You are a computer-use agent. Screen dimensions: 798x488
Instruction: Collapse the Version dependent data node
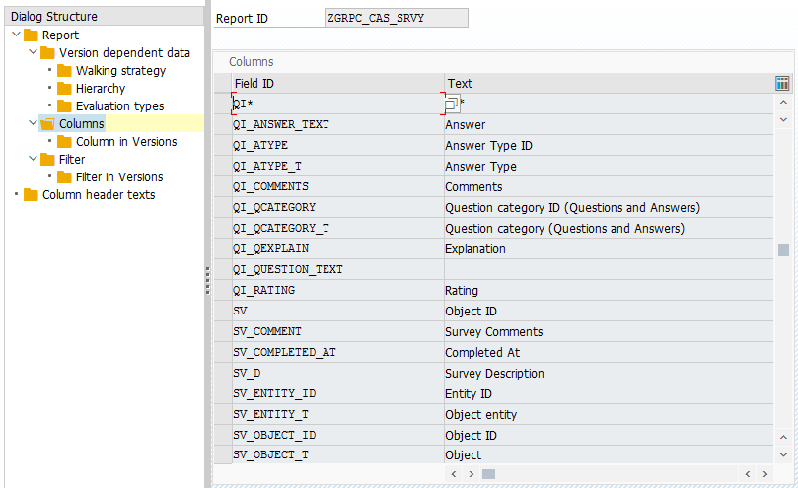34,52
